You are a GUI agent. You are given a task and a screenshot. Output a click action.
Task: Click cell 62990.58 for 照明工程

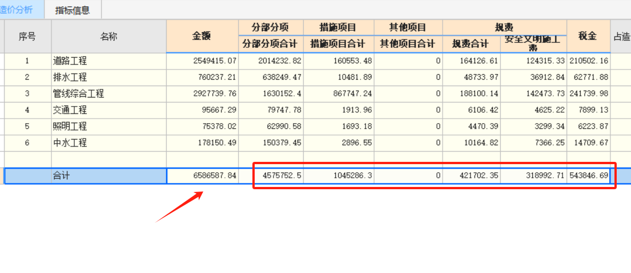coord(271,127)
